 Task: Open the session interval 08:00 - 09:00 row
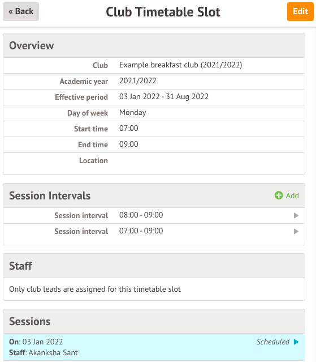(154, 215)
